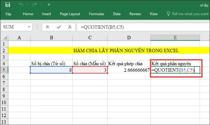Select row 1 header
The image size is (210, 125).
pos(4,44)
